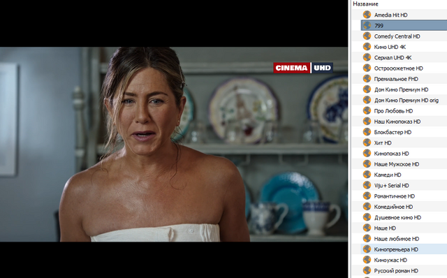Click the globe icon beside Amedia Hit HD

tap(367, 15)
